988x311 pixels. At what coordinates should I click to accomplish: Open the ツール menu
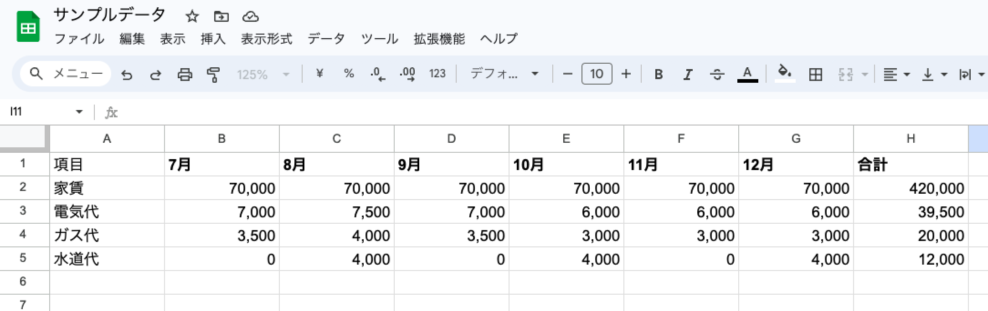coord(380,39)
